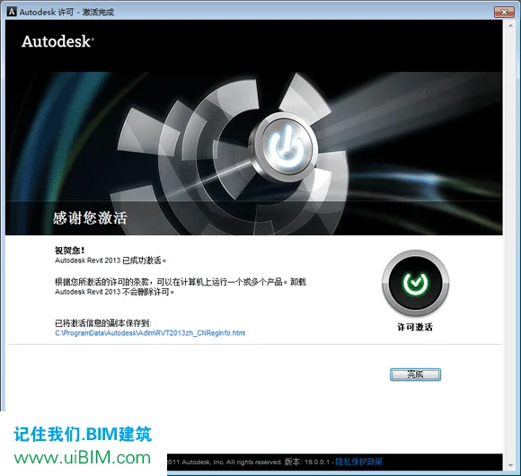This screenshot has height=476, width=521.
Task: Click the scrollbar down arrow
Action: point(511,465)
